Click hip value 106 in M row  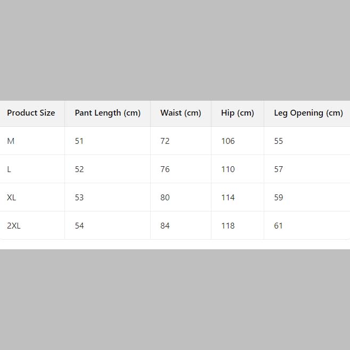tap(228, 141)
